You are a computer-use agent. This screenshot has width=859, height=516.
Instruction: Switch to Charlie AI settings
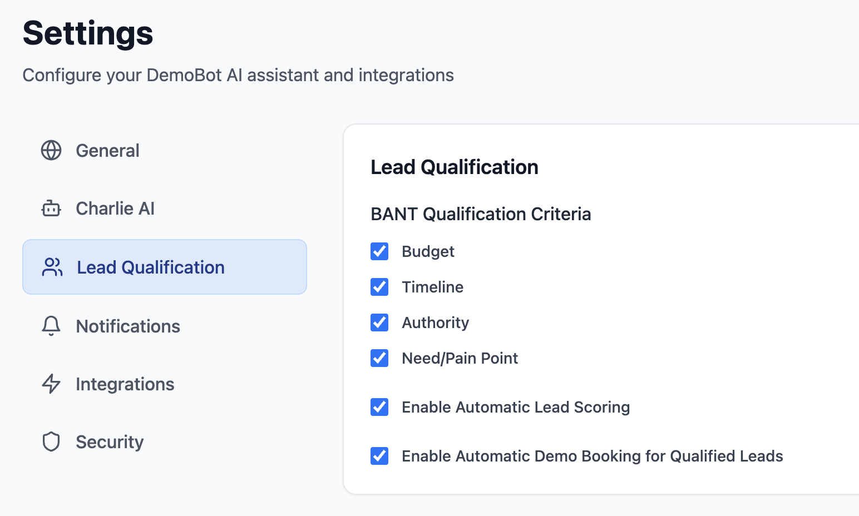click(115, 209)
